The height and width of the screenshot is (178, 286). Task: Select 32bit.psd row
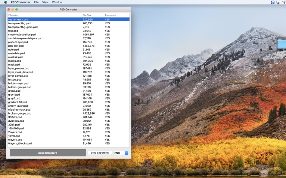pos(69,125)
